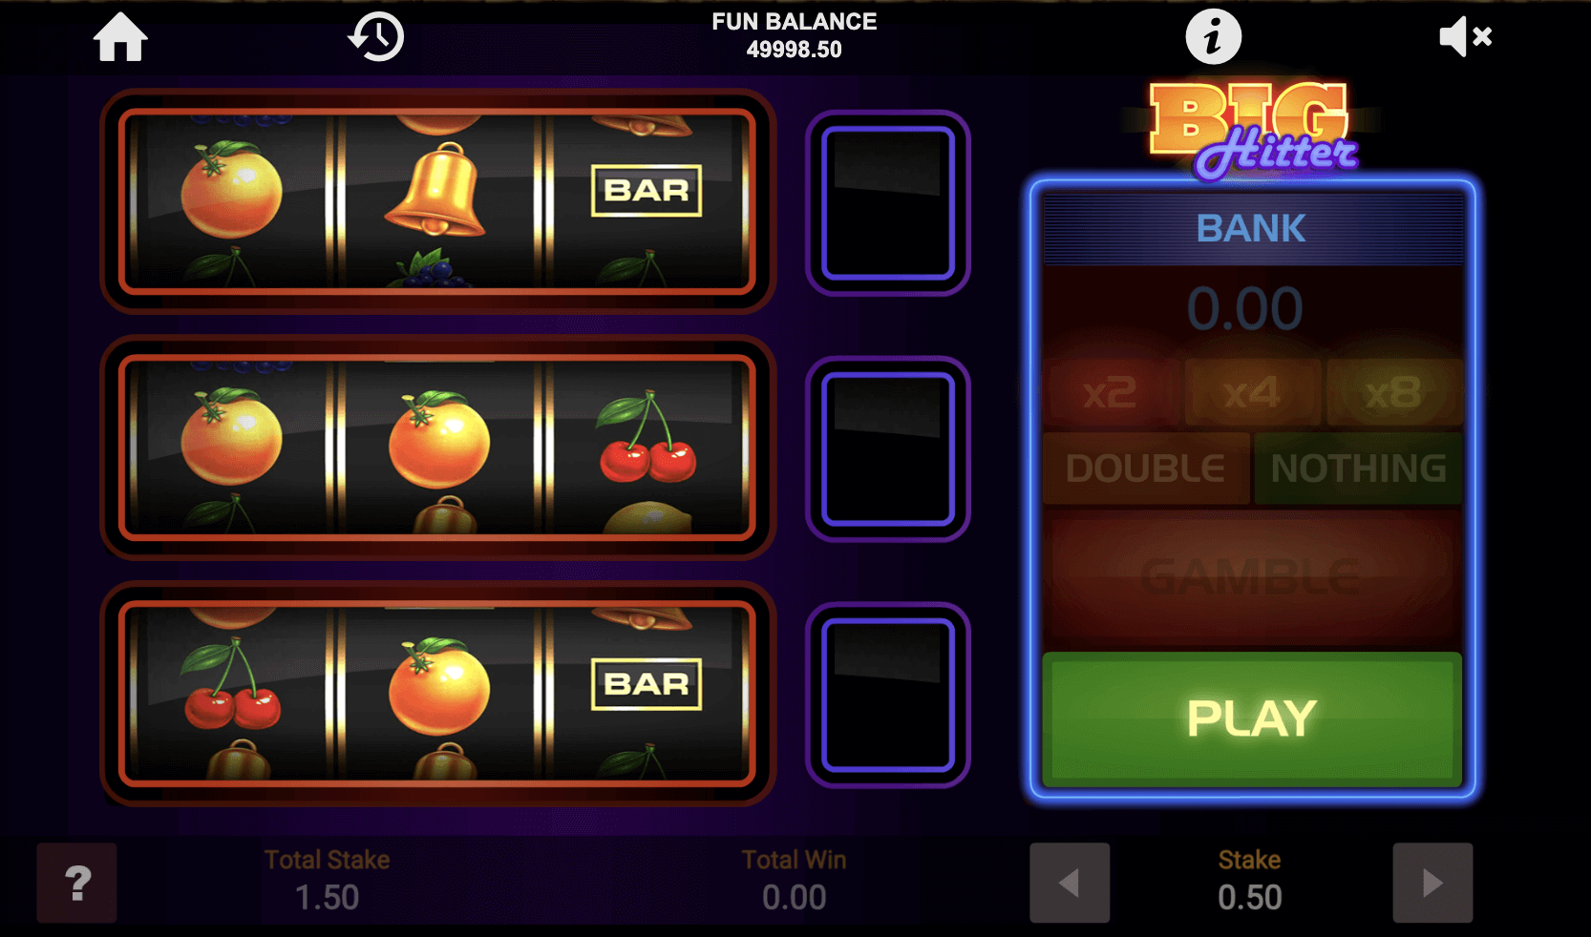Viewport: 1591px width, 937px height.
Task: Open help with the question mark button
Action: [x=77, y=883]
